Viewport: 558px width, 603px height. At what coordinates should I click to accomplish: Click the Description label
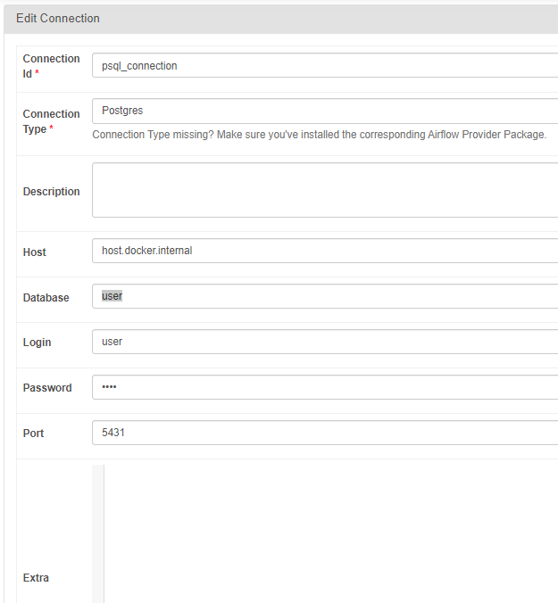tap(51, 192)
